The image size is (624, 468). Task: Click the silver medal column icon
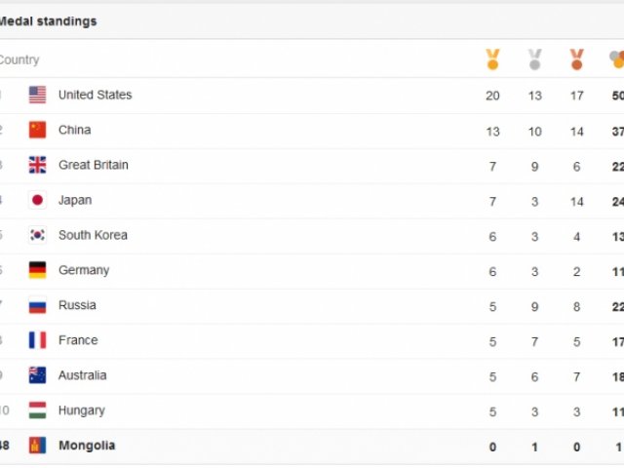535,59
